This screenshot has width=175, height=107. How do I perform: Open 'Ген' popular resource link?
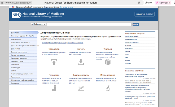tap(126, 57)
